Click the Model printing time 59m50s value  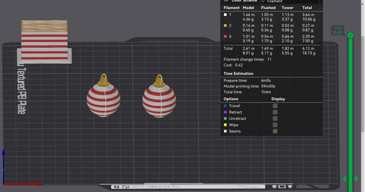(x=268, y=86)
